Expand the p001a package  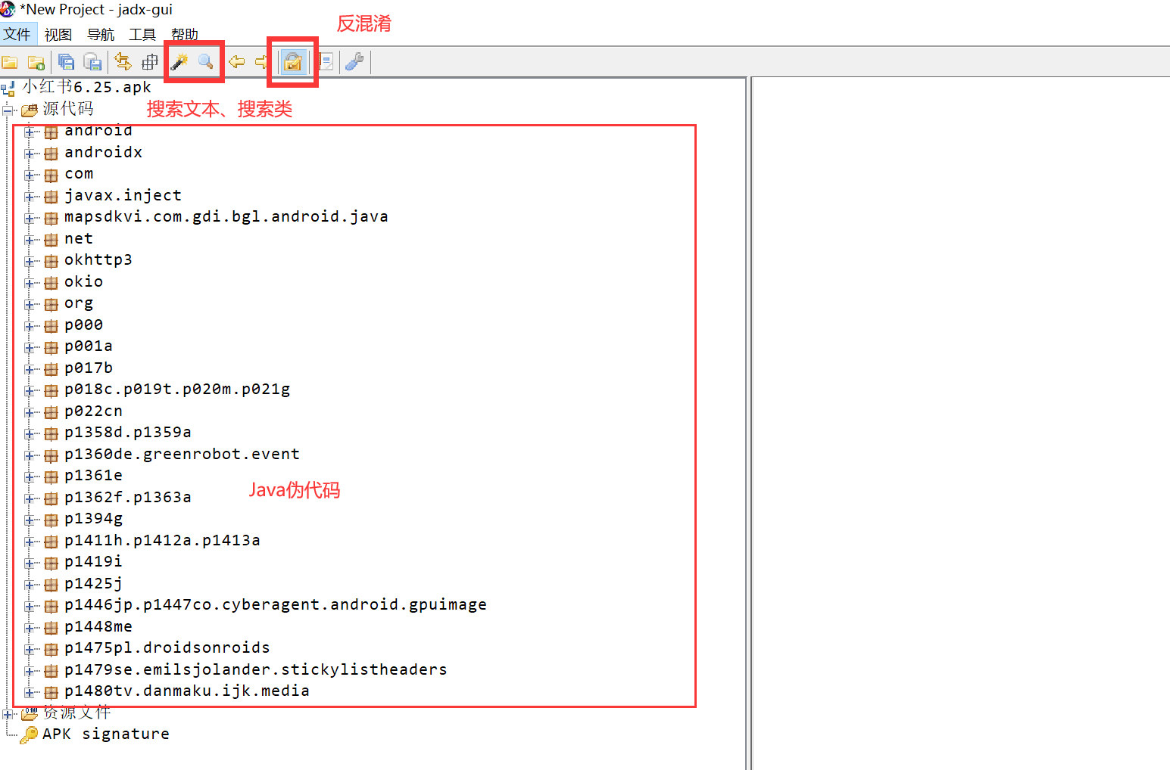coord(30,348)
